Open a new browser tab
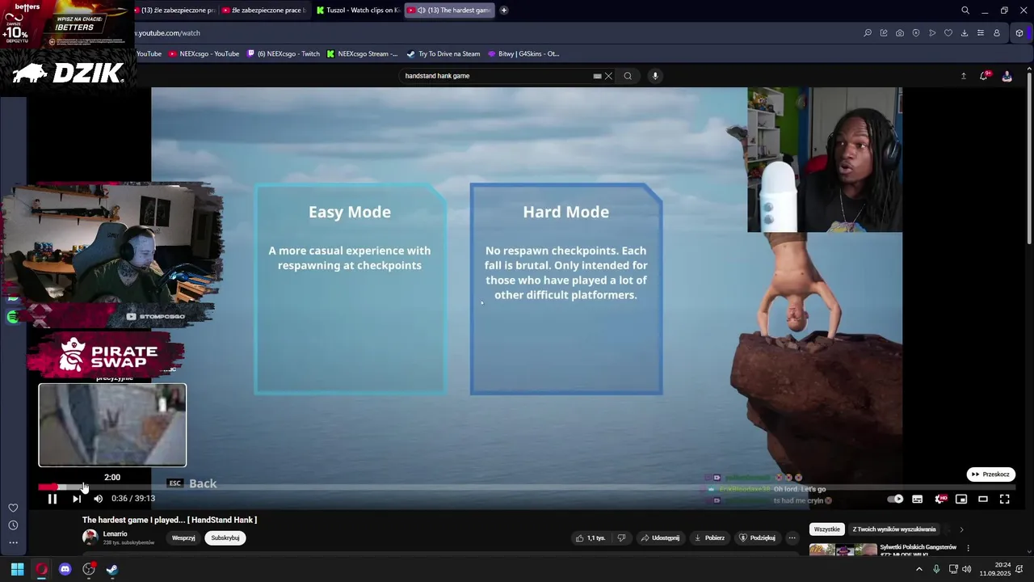The height and width of the screenshot is (582, 1034). [504, 11]
